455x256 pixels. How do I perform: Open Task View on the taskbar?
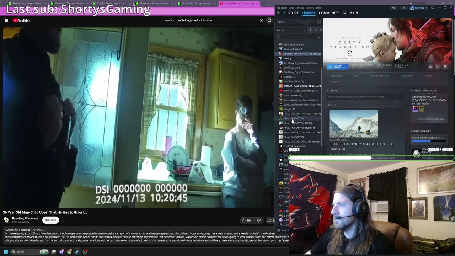pos(54,252)
